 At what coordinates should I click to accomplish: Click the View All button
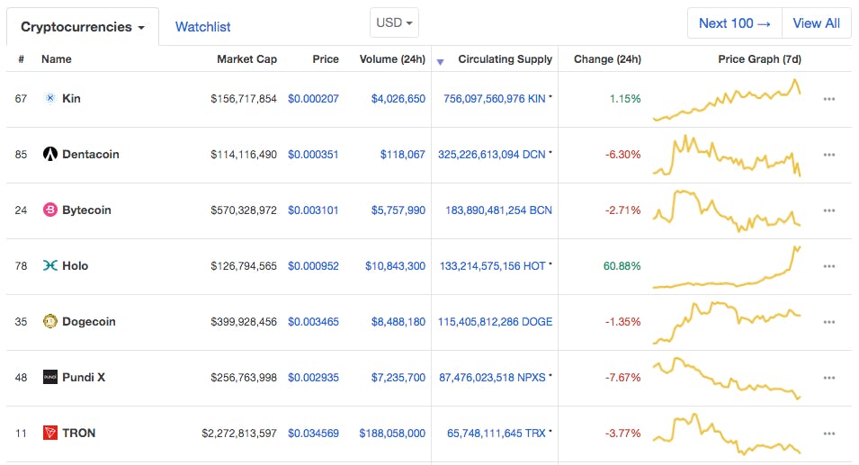click(816, 23)
